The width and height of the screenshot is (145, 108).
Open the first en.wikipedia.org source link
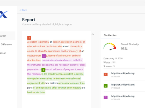(123, 73)
